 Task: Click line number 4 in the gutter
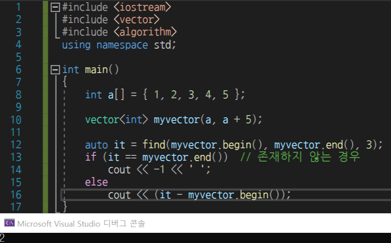19,45
